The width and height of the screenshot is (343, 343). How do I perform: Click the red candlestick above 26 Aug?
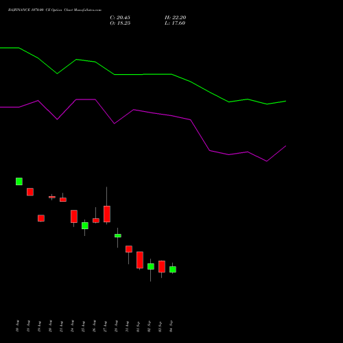[96, 220]
